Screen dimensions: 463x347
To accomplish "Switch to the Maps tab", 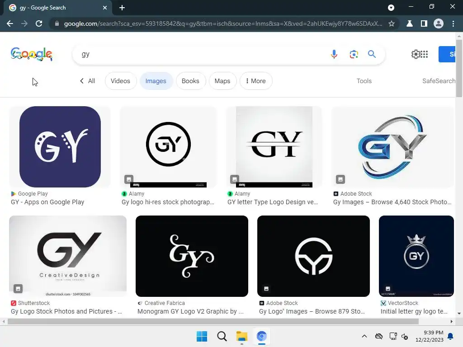I will pyautogui.click(x=222, y=81).
